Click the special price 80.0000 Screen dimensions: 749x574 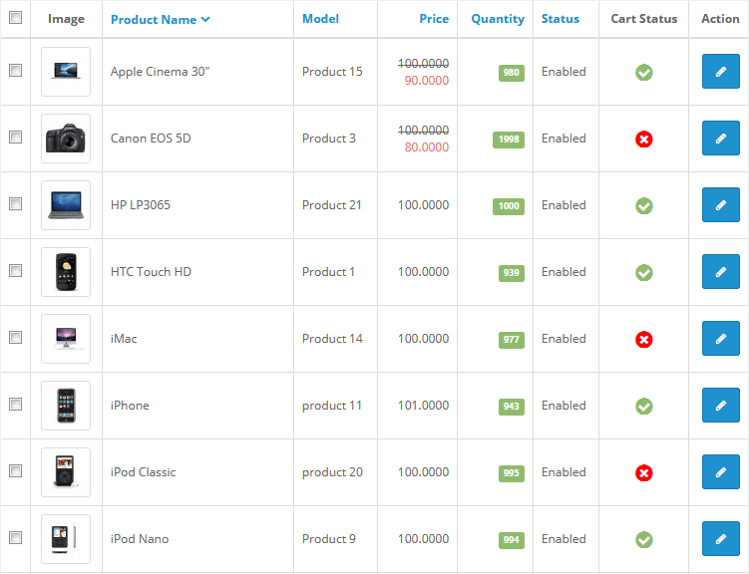[427, 146]
